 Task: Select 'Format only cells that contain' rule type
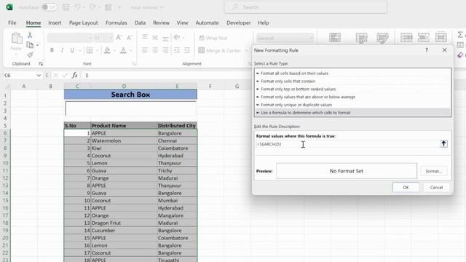click(352, 81)
